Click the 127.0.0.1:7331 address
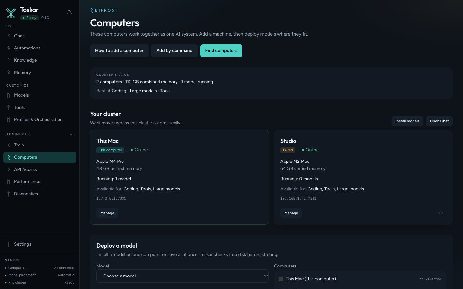Screen dimensions: 463x289 coord(111,199)
